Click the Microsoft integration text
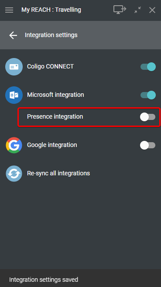Viewport: 161px width, 287px height. [55, 95]
